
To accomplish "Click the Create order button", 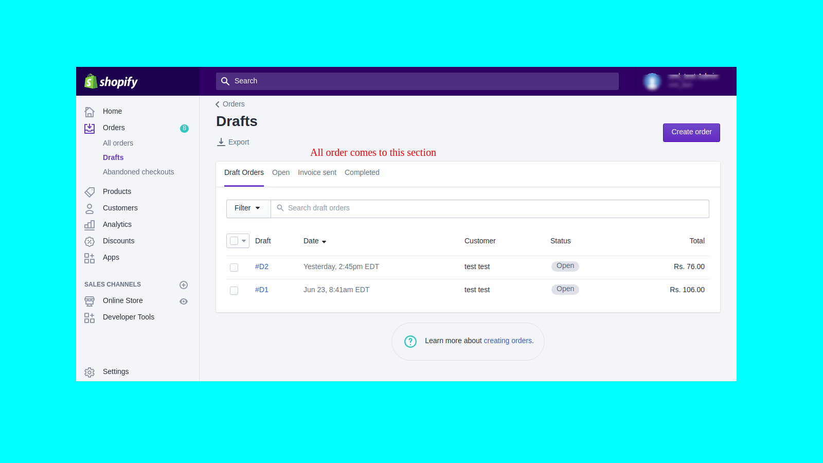I will coord(691,132).
